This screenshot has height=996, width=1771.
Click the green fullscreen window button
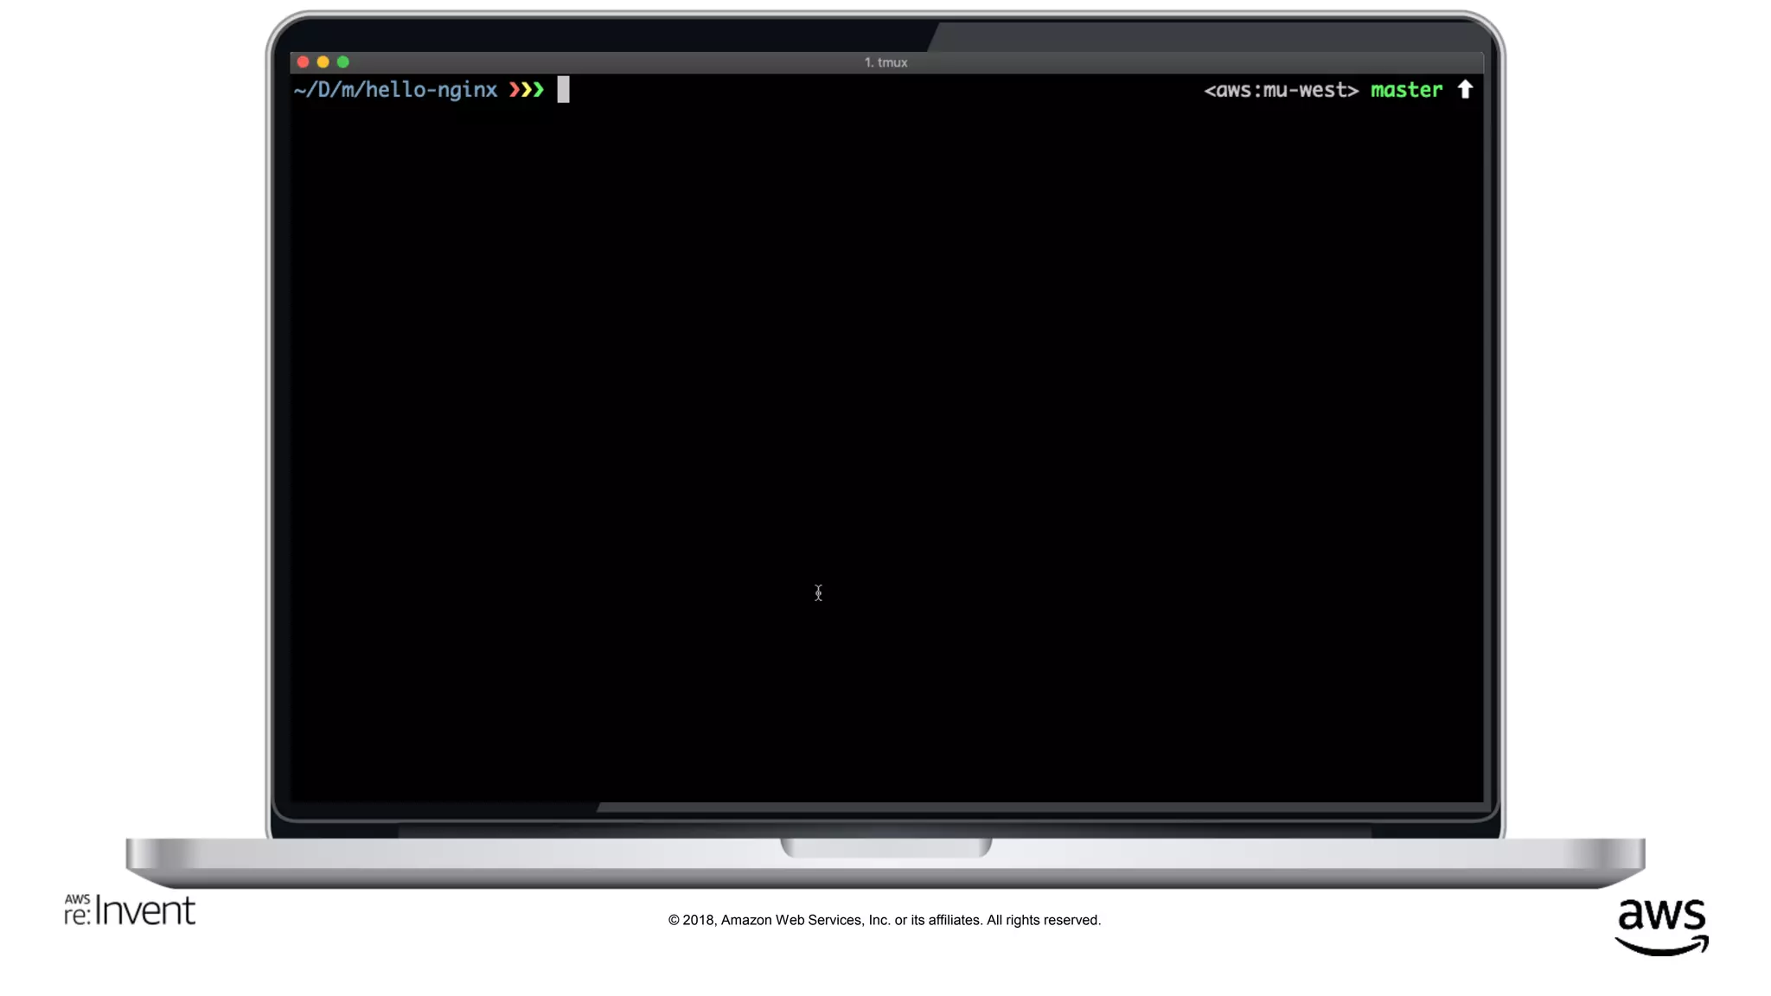343,62
